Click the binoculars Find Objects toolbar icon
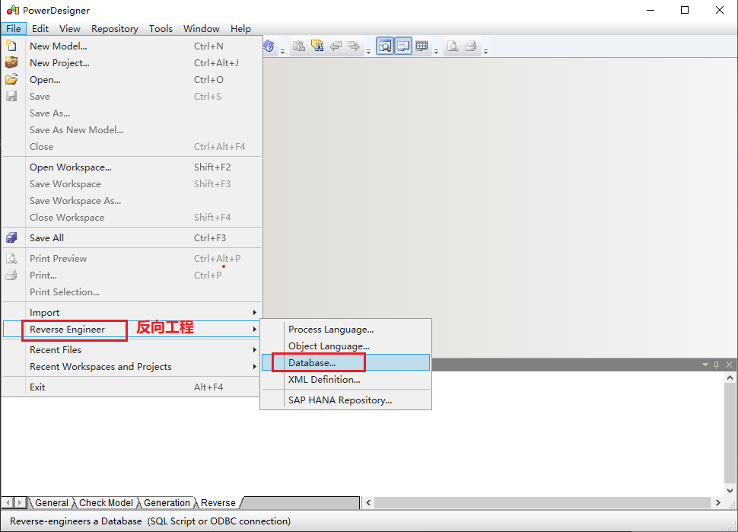Screen dimensions: 738x532 point(317,46)
